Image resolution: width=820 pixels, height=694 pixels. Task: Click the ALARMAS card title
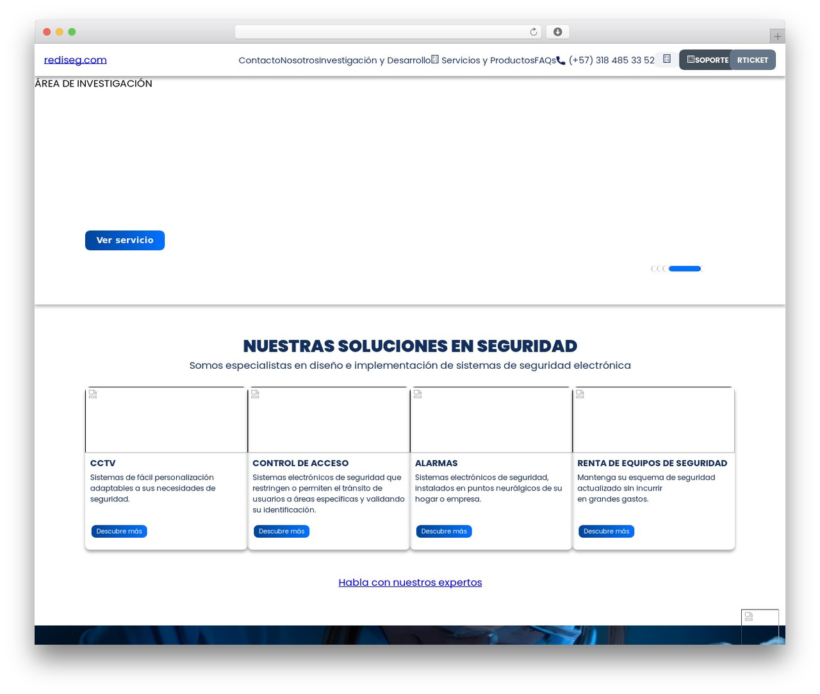(436, 463)
